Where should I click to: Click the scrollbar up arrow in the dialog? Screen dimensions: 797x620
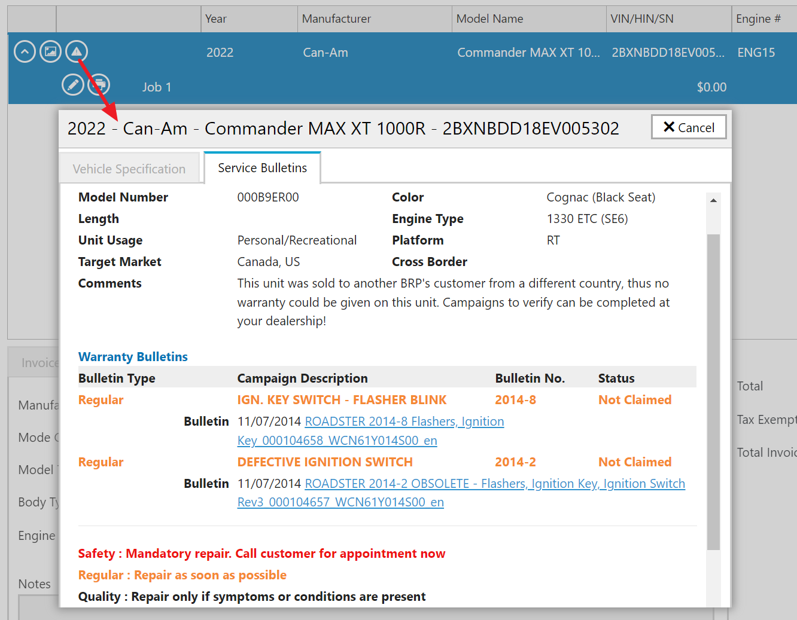coord(713,200)
